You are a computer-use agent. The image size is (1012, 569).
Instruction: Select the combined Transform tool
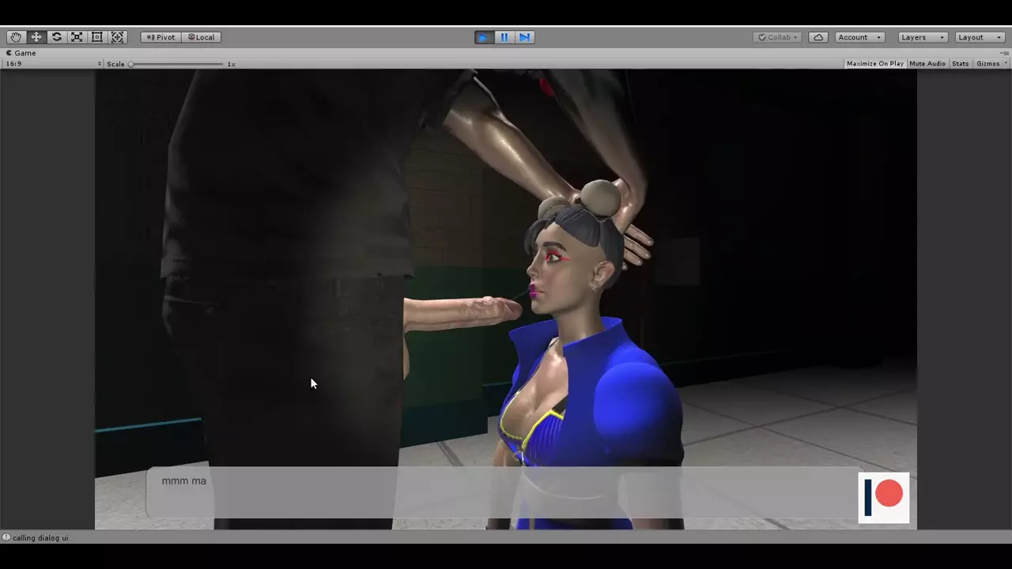[x=118, y=37]
